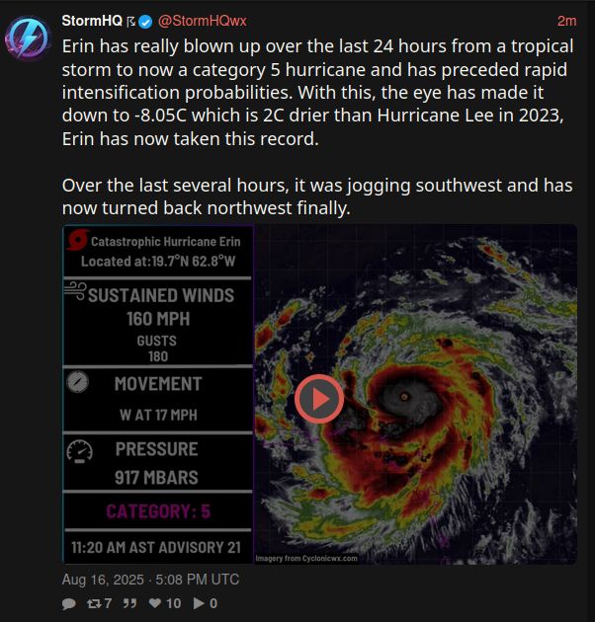Click the purple Category: 5 label
595x622 pixels.
(x=158, y=511)
